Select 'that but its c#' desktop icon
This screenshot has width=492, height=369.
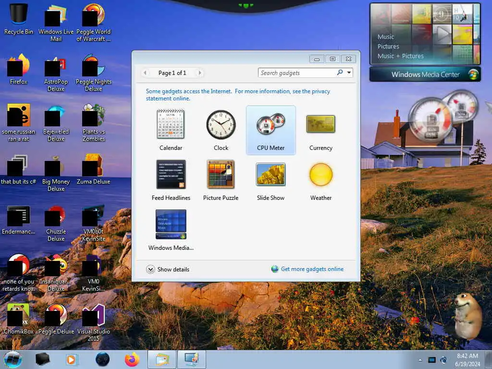pos(19,169)
